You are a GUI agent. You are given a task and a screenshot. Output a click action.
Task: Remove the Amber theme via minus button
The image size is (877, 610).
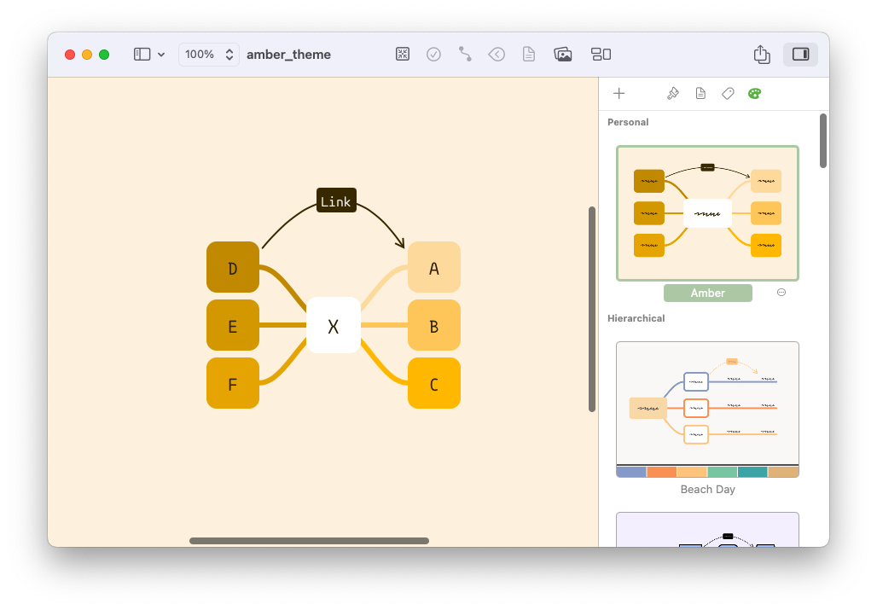tap(781, 292)
